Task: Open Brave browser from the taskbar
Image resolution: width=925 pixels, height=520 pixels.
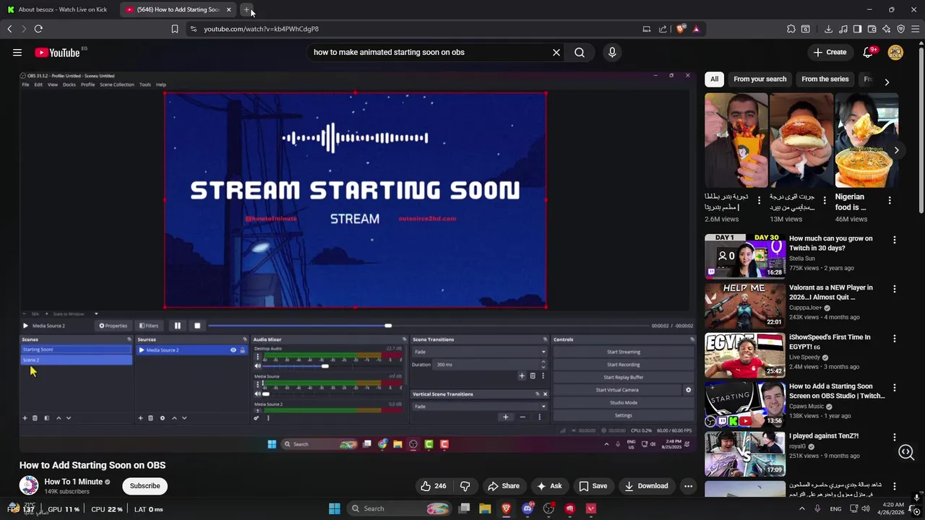Action: click(506, 508)
